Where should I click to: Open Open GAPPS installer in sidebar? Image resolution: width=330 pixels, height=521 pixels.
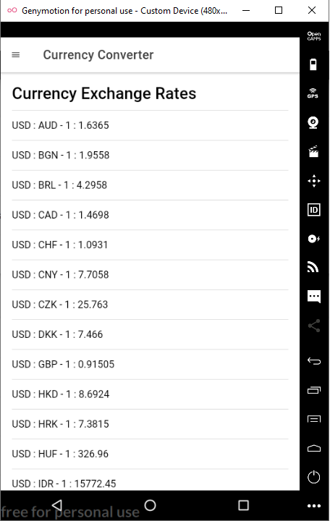pyautogui.click(x=313, y=36)
